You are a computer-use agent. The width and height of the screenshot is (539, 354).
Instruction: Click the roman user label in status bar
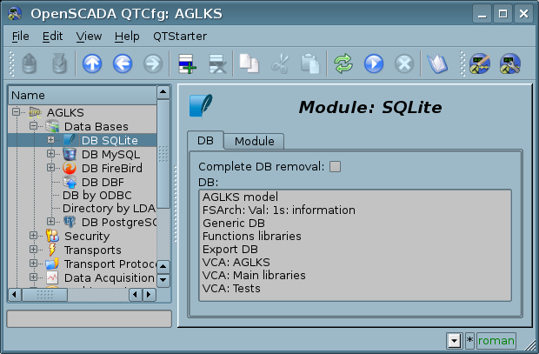[x=496, y=340]
